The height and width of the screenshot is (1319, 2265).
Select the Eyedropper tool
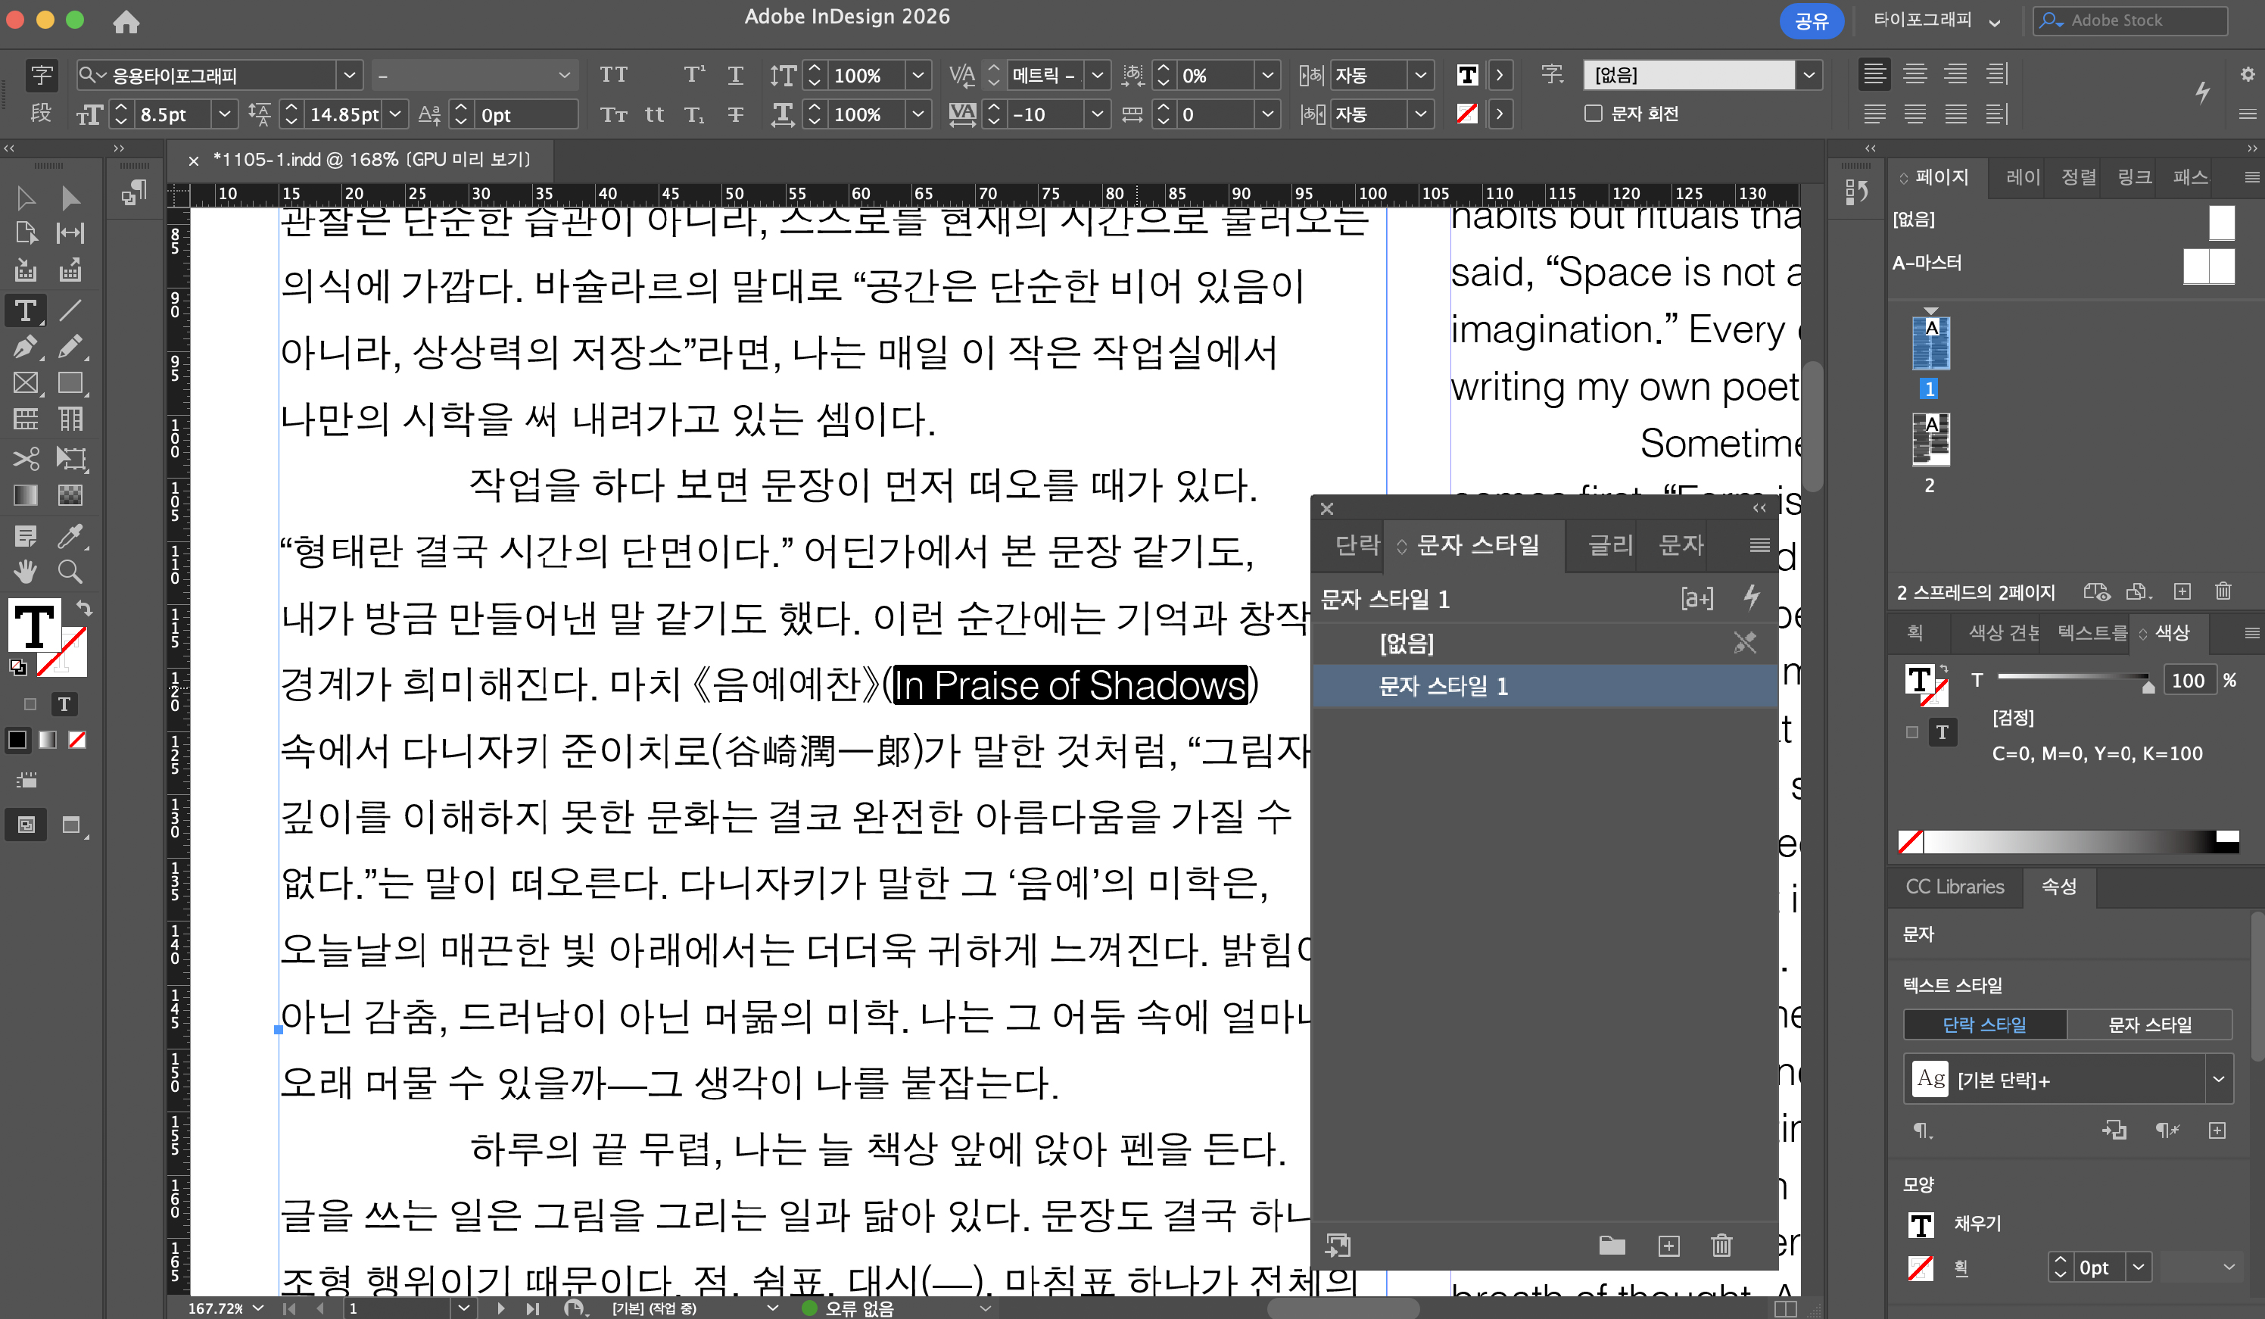70,536
